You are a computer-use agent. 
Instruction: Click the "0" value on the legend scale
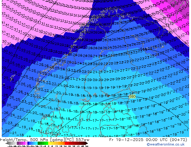49,146
